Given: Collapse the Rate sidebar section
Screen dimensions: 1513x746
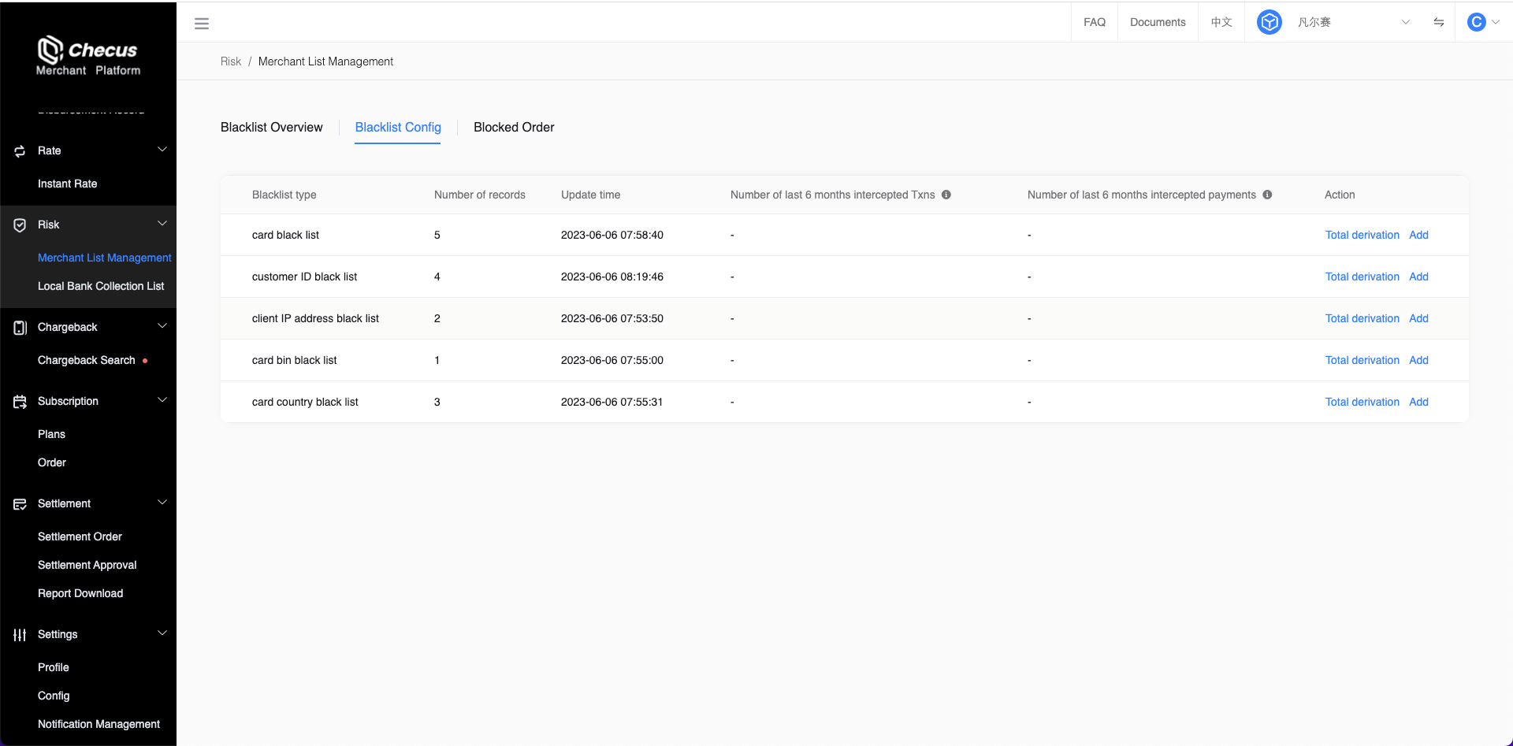Looking at the screenshot, I should click(x=162, y=150).
